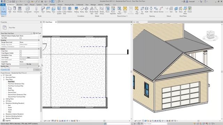Image resolution: width=223 pixels, height=125 pixels.
Task: Toggle the Sun Path checkbox
Action: point(21,38)
